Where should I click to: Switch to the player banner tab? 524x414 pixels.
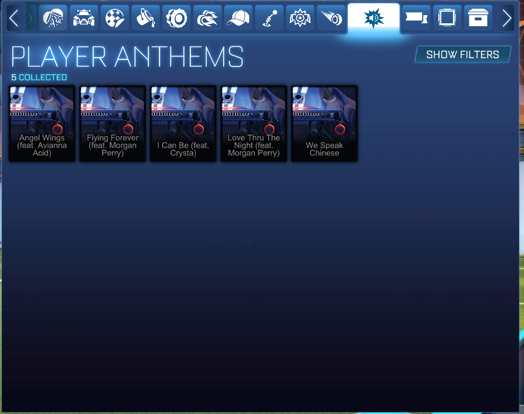click(x=416, y=18)
